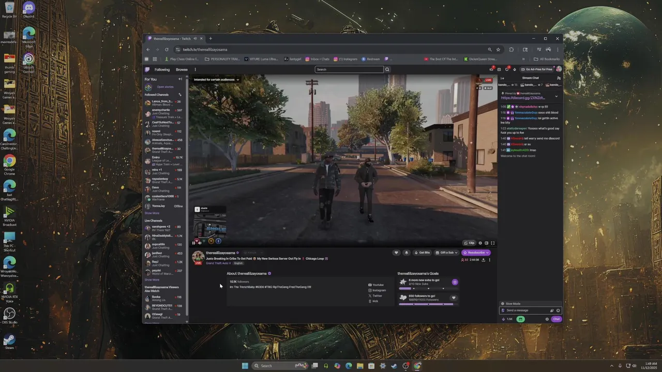The image size is (662, 372).
Task: Open the Browse tab in Twitch
Action: (x=182, y=69)
